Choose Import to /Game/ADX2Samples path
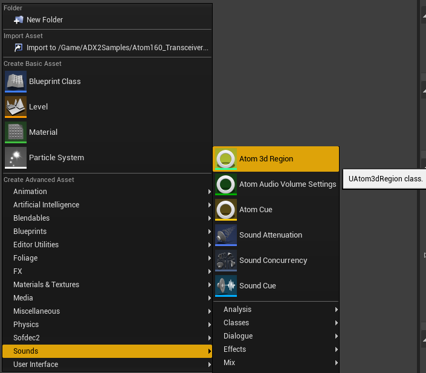The width and height of the screenshot is (426, 373). click(x=107, y=48)
